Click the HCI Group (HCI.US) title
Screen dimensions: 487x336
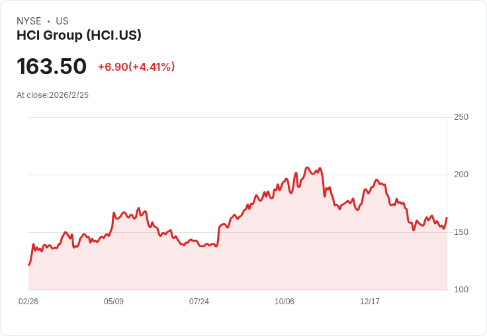click(79, 35)
